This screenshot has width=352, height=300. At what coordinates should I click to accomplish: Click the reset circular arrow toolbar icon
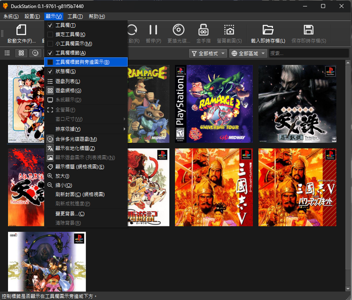[133, 30]
